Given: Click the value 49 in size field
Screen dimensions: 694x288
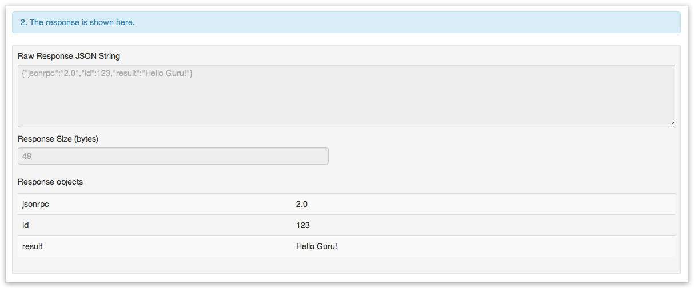Looking at the screenshot, I should coord(26,156).
